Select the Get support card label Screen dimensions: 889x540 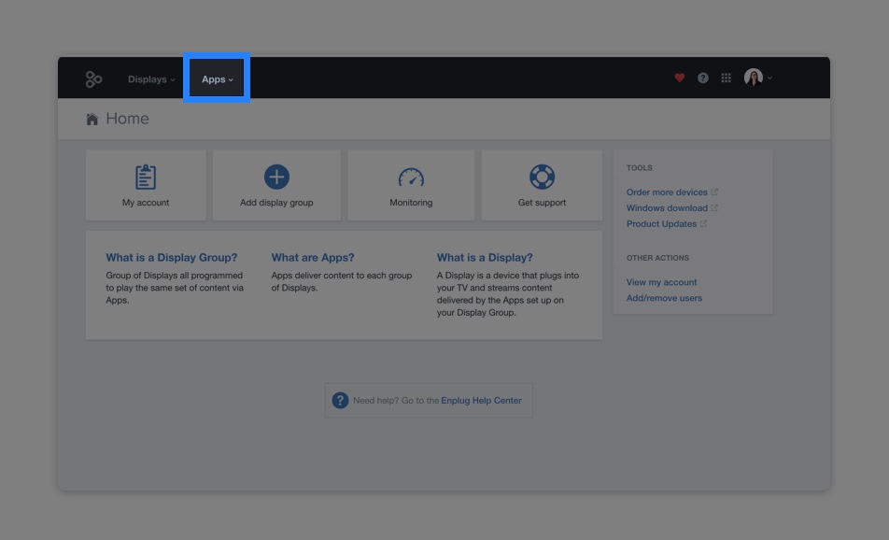click(542, 203)
